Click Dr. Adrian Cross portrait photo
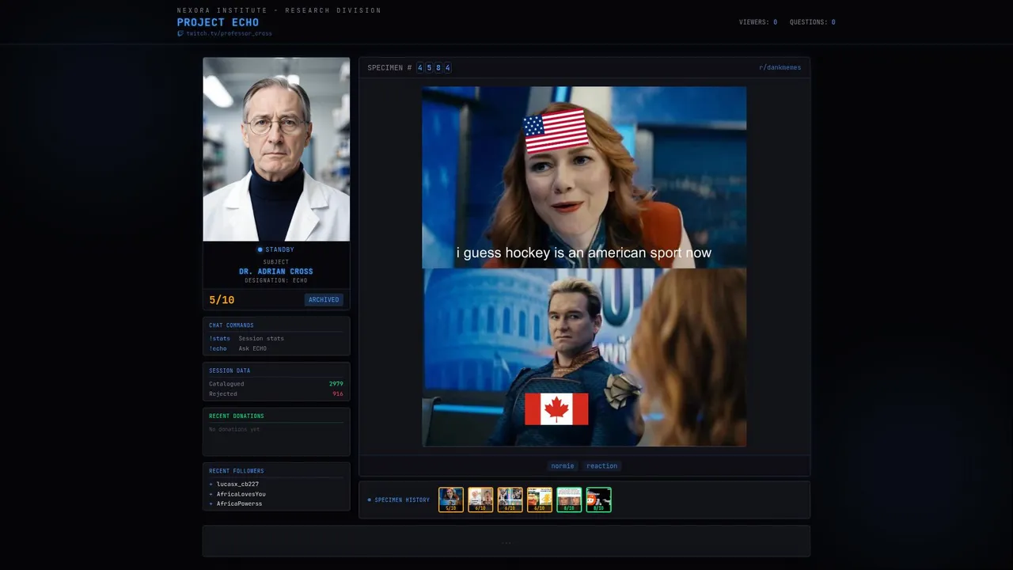1013x570 pixels. [x=276, y=149]
